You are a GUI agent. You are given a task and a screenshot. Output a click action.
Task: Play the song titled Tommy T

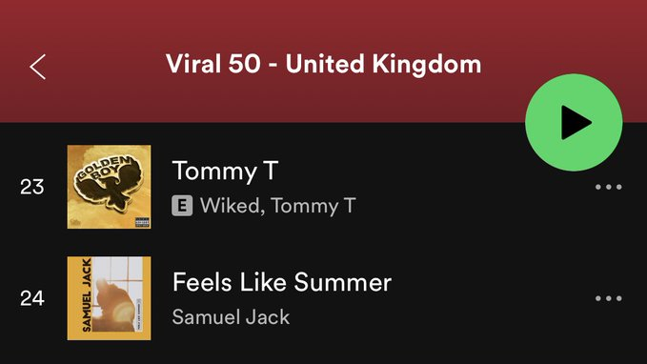[225, 171]
